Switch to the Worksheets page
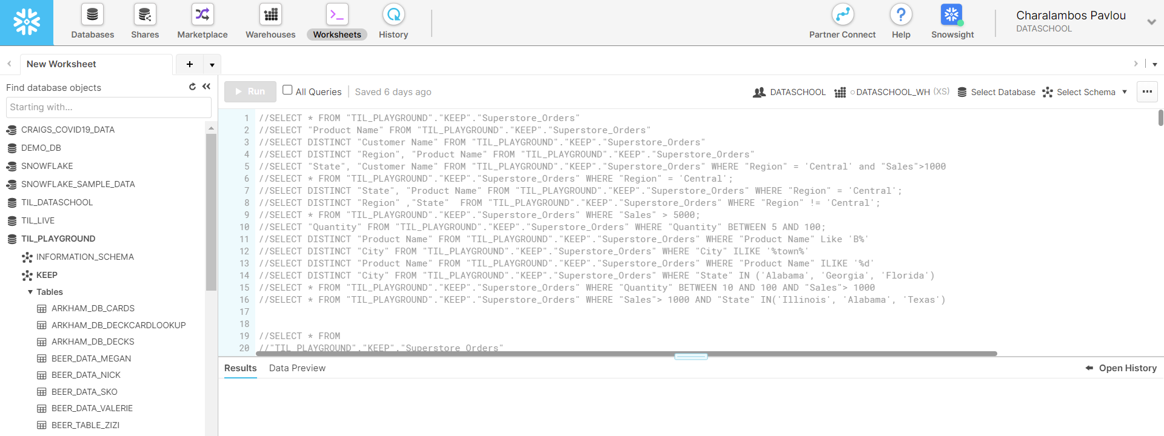1164x436 pixels. [337, 22]
